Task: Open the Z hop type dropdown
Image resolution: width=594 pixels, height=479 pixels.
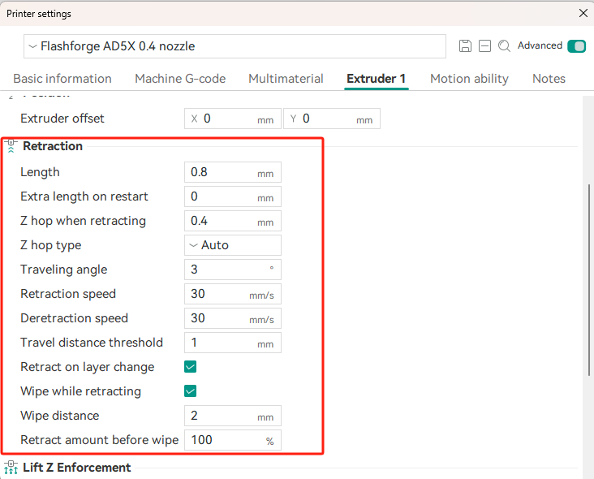Action: [x=233, y=245]
